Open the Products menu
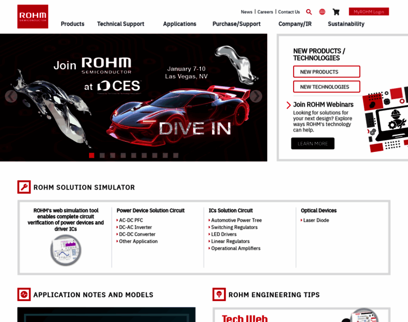The width and height of the screenshot is (408, 322). (72, 24)
